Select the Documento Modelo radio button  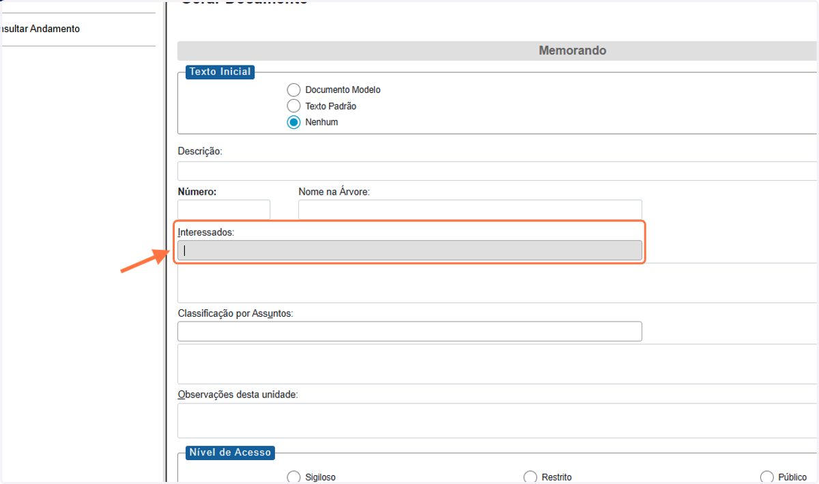pos(293,90)
